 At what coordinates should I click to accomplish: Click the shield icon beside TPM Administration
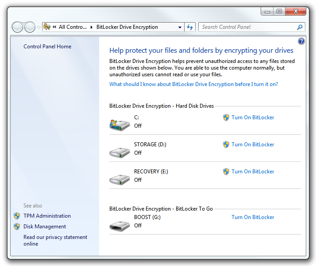click(17, 216)
